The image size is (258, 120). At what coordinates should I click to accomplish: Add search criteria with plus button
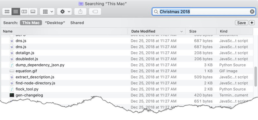pos(252,23)
